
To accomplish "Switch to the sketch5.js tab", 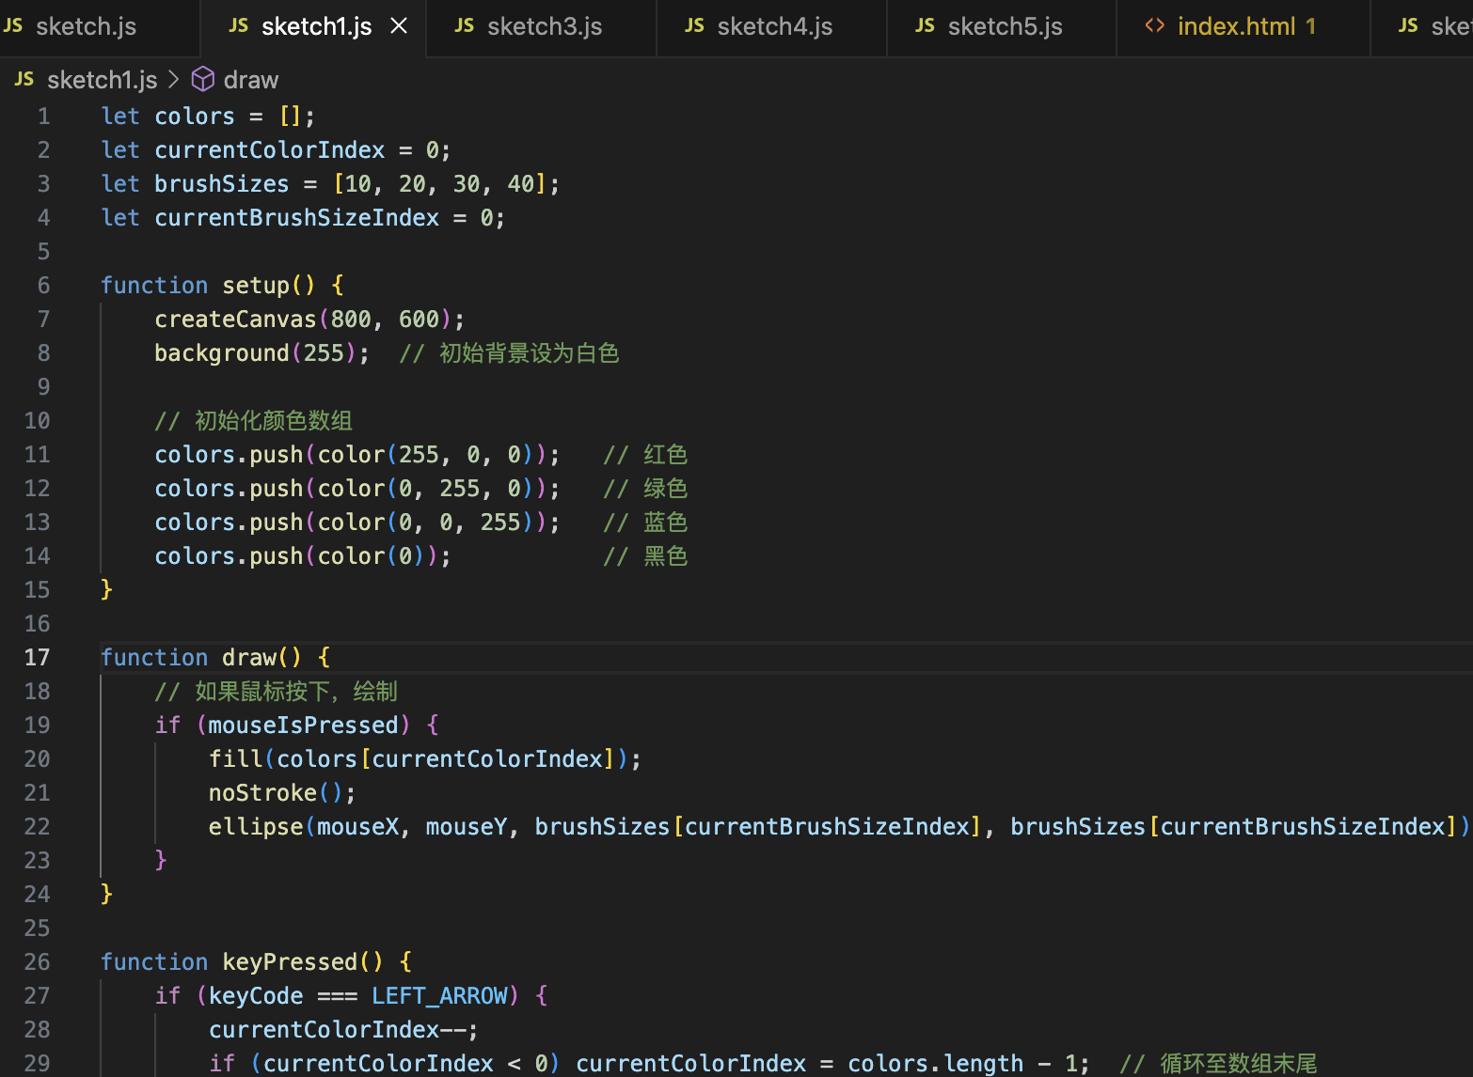I will point(1002,26).
